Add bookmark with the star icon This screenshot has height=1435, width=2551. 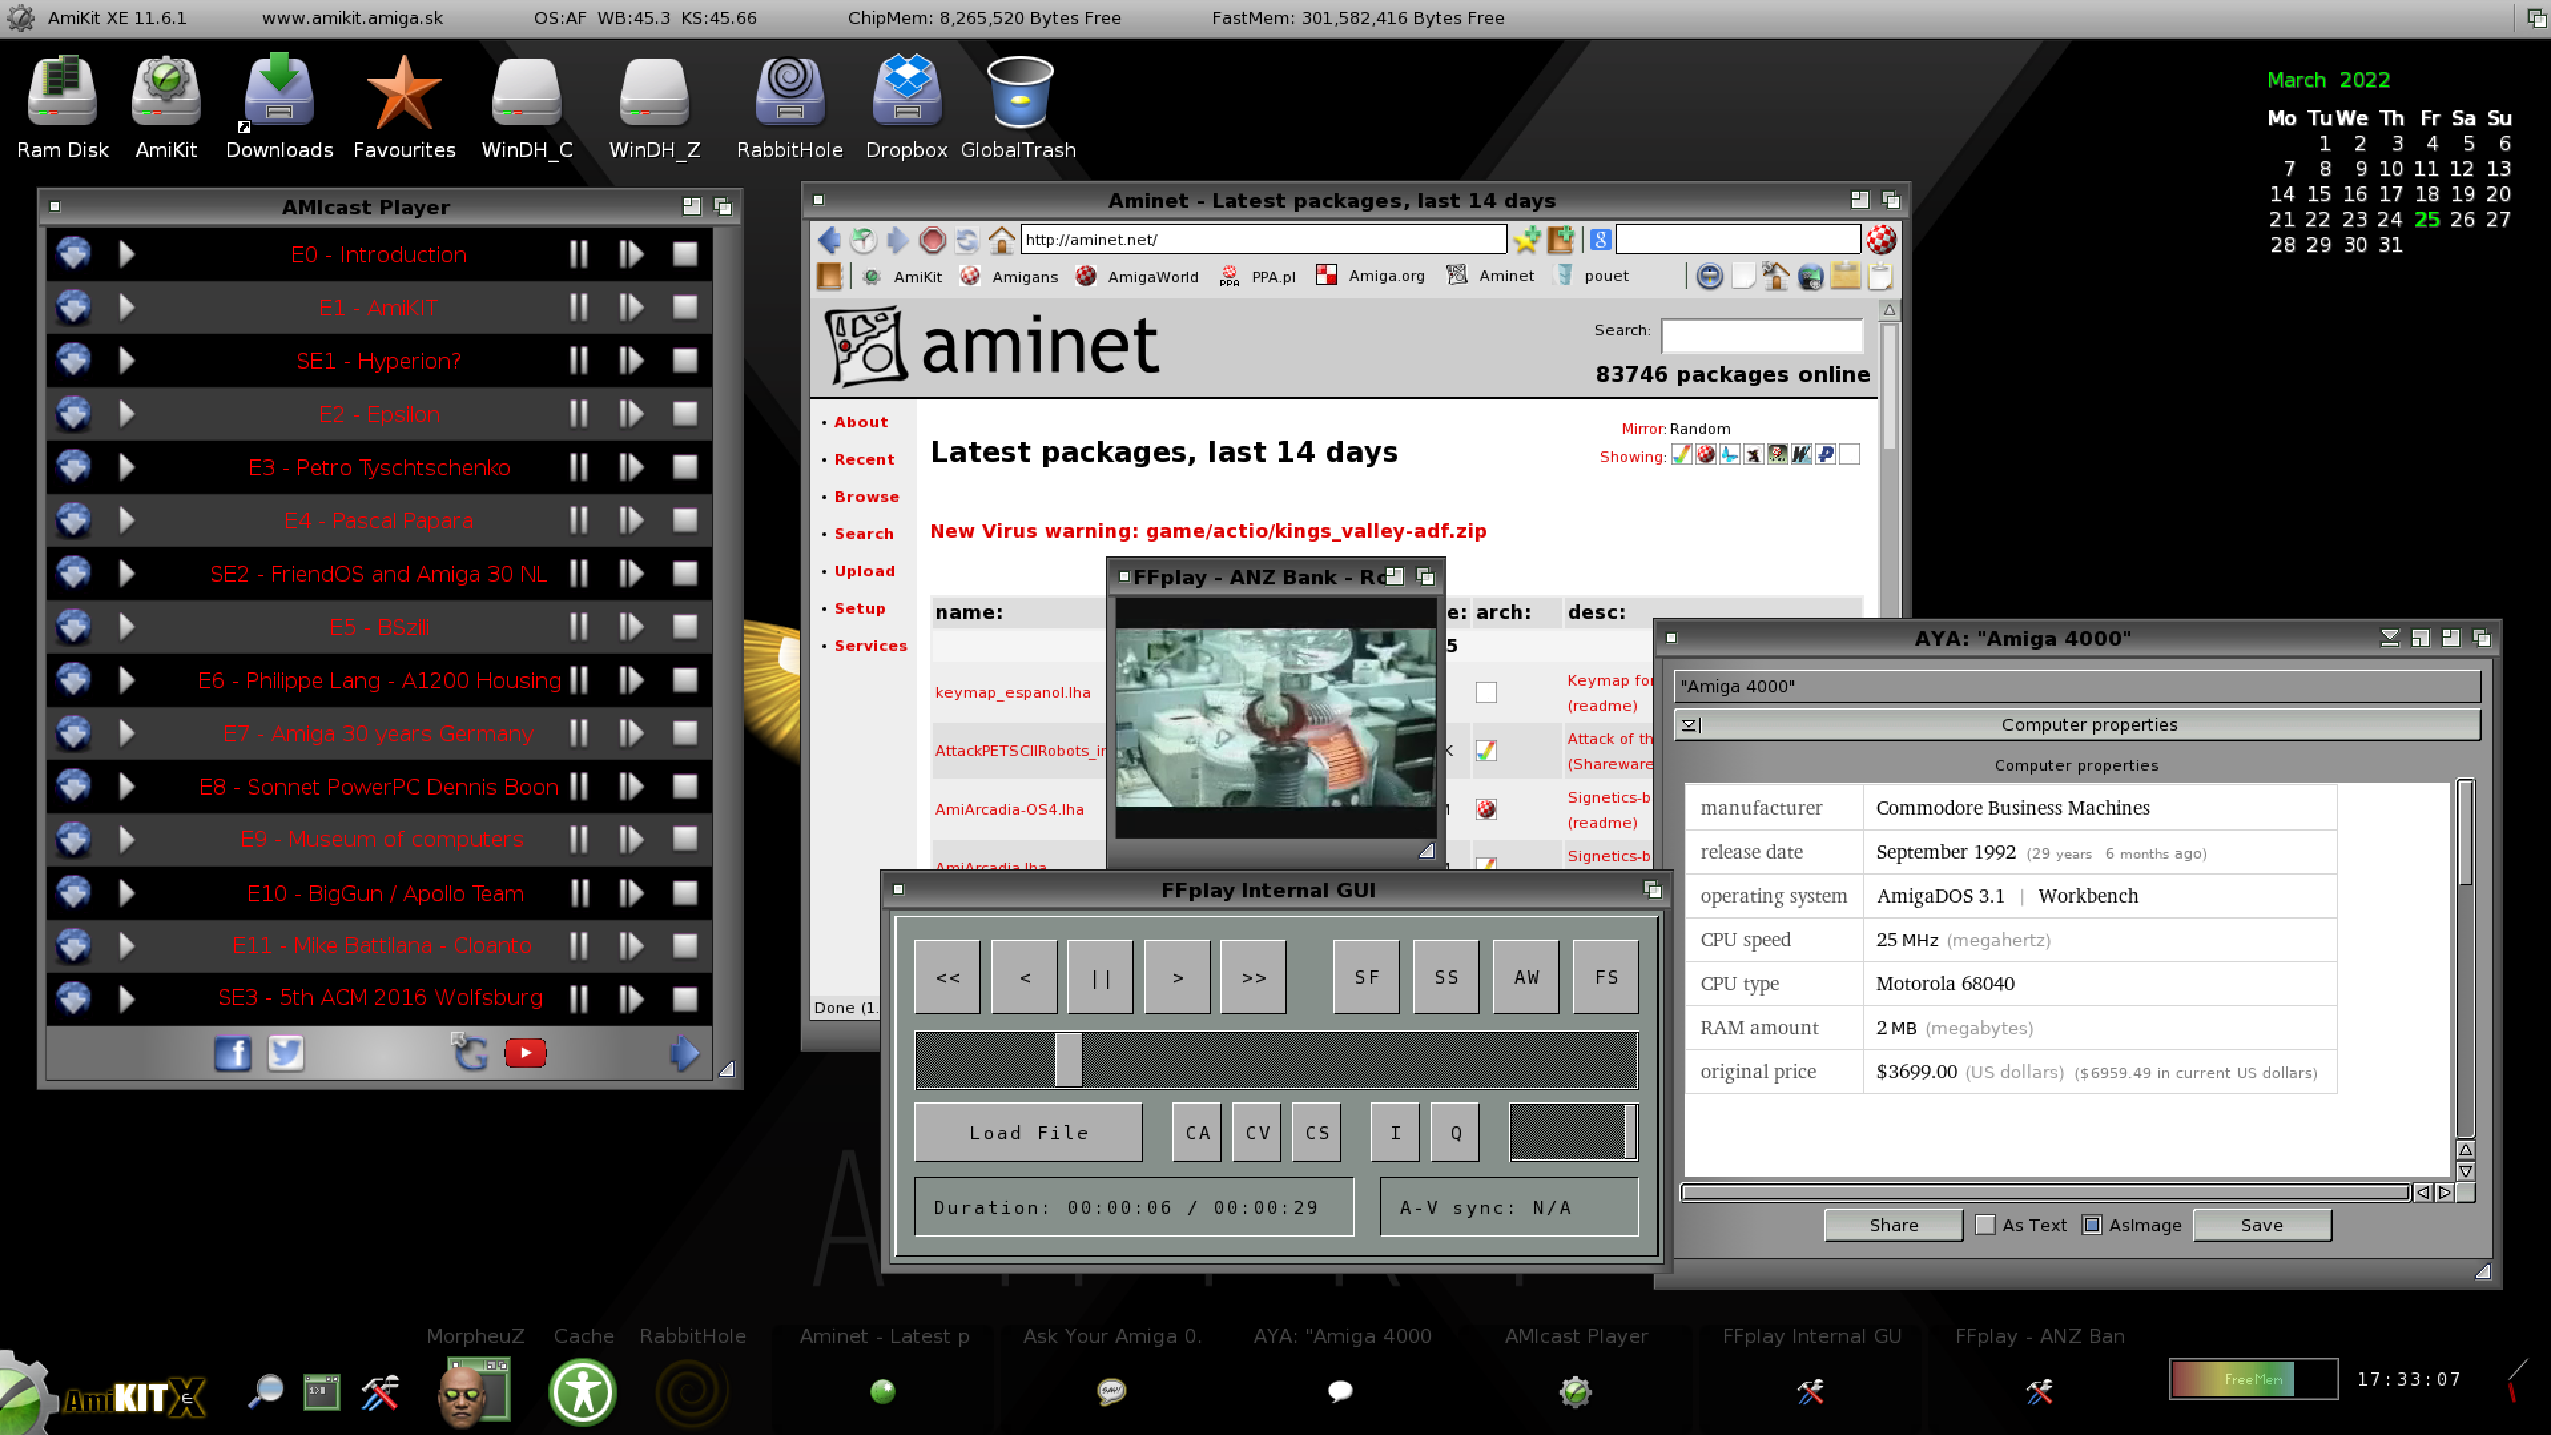pyautogui.click(x=1526, y=240)
